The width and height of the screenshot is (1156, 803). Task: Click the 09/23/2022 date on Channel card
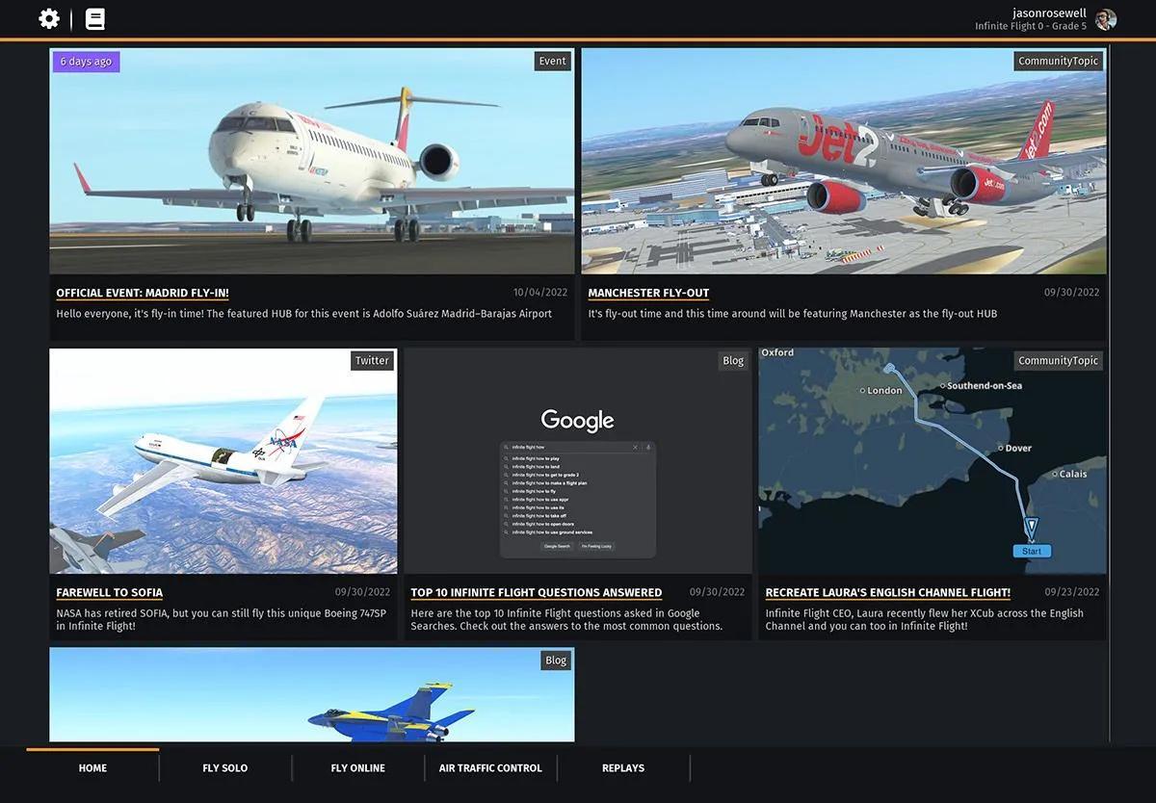click(x=1072, y=592)
